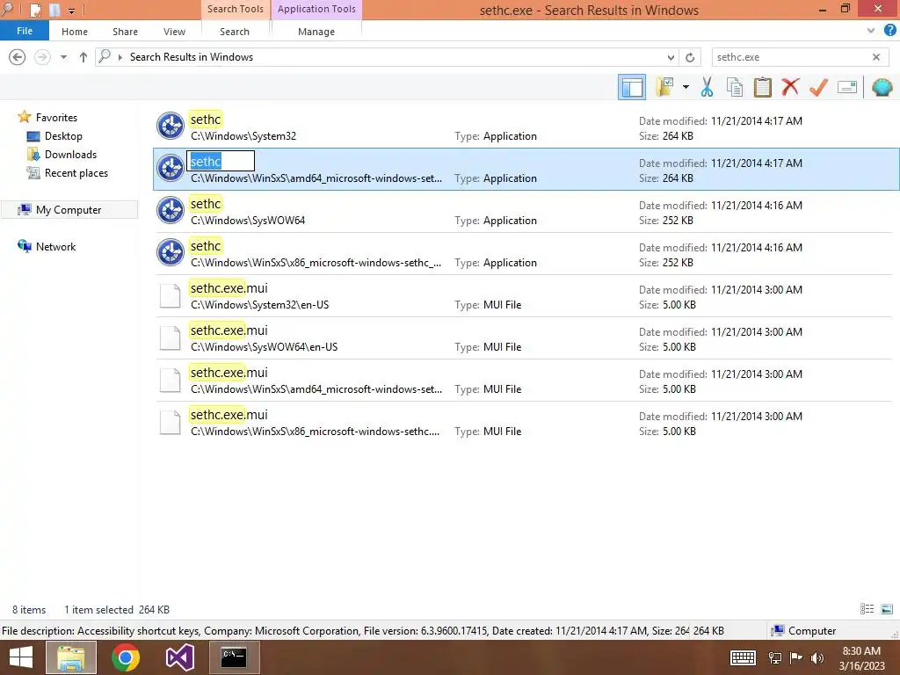Open the blue File menu

tap(25, 31)
